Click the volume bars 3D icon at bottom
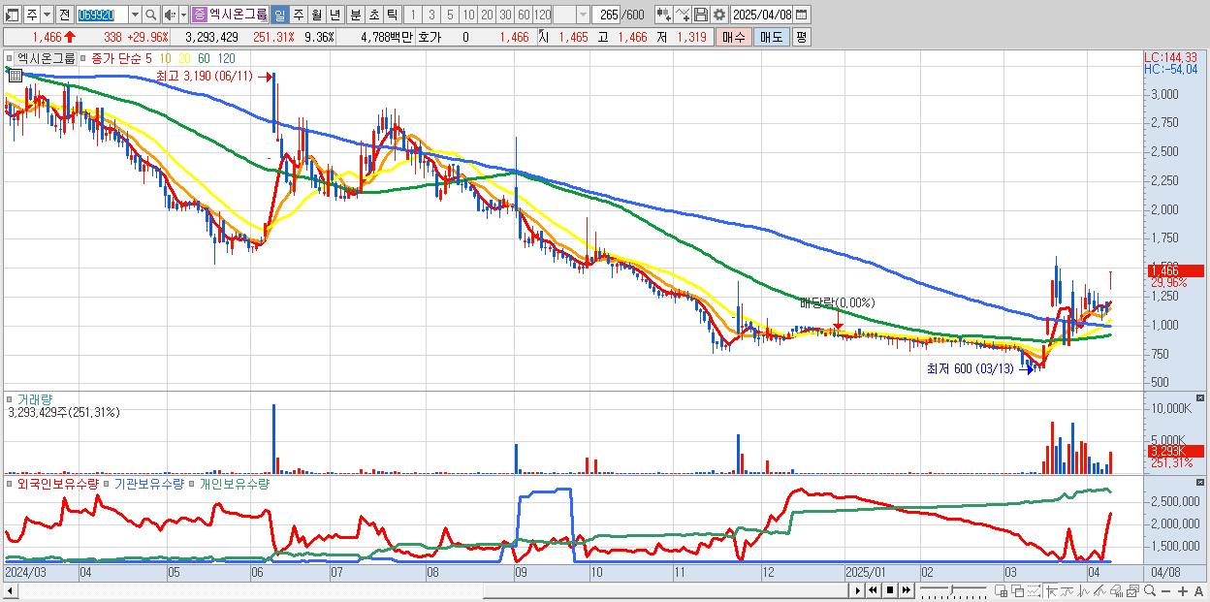Image resolution: width=1210 pixels, height=602 pixels. [x=1116, y=590]
